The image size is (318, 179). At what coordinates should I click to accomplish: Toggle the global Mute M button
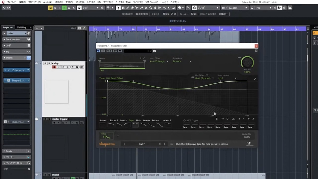tap(50, 8)
